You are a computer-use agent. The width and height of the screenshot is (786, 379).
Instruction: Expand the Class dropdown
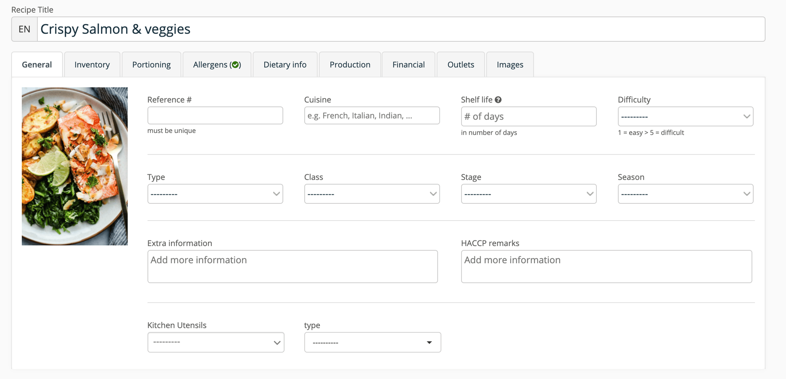[372, 194]
